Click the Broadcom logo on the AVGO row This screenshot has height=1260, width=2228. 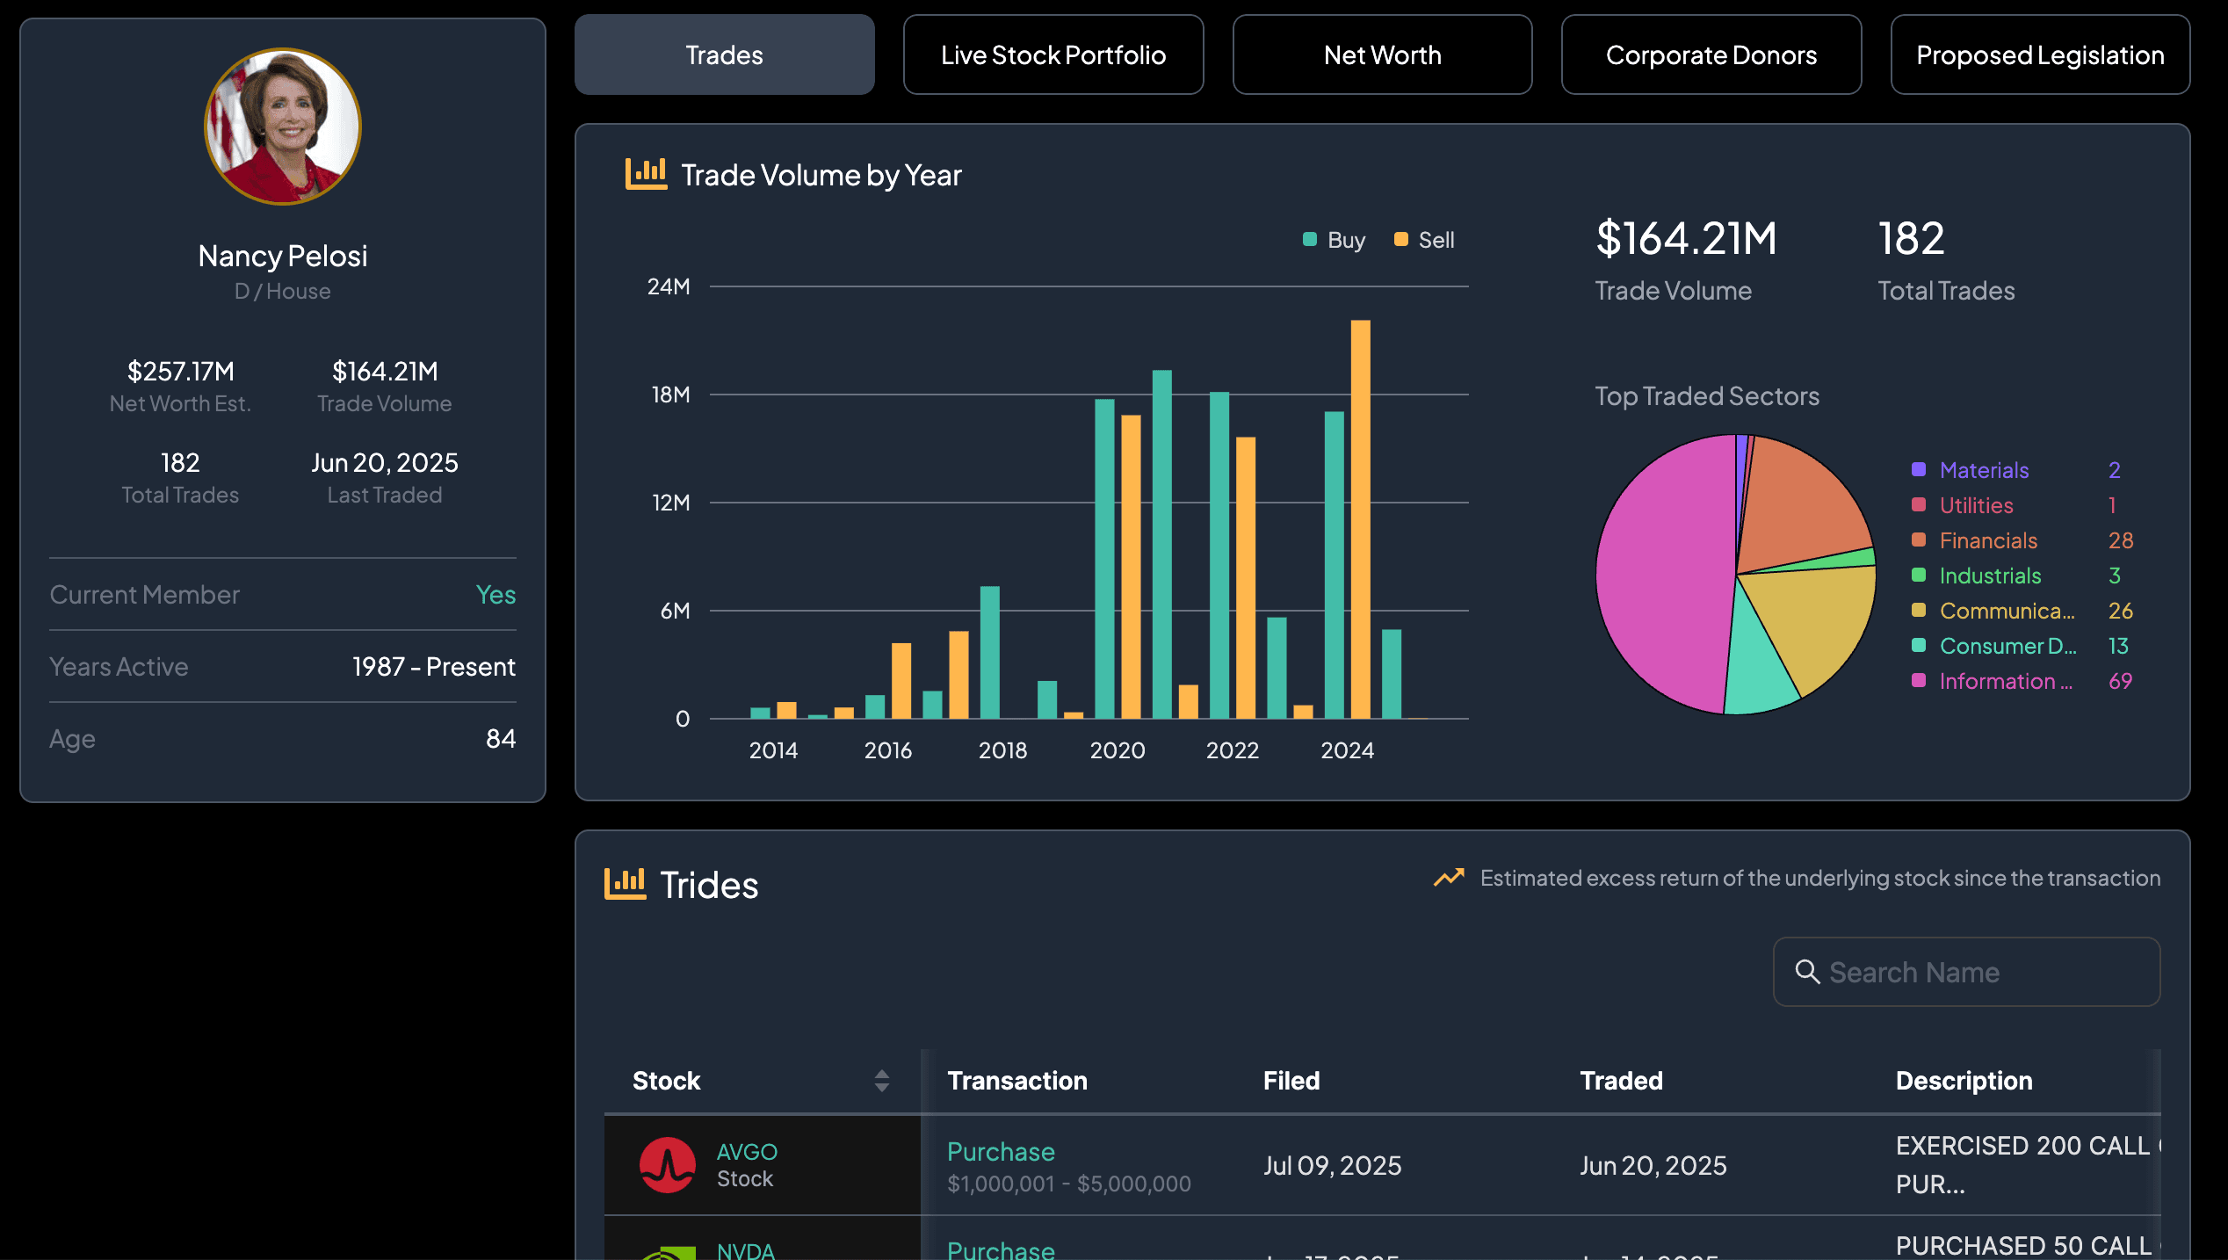click(x=668, y=1165)
